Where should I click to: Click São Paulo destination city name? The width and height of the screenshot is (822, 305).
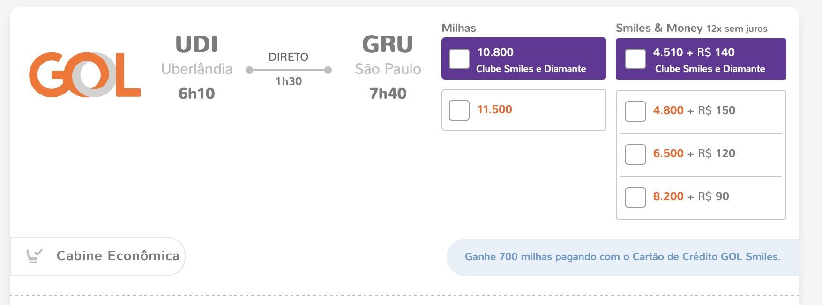(388, 69)
